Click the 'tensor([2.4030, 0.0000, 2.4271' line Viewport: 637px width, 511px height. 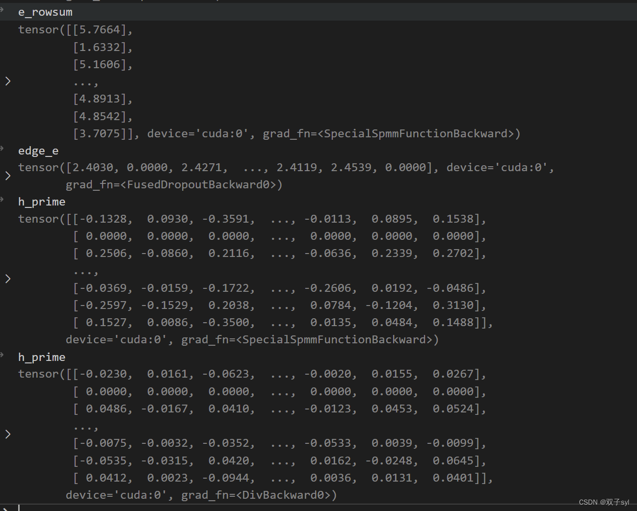pyautogui.click(x=286, y=168)
